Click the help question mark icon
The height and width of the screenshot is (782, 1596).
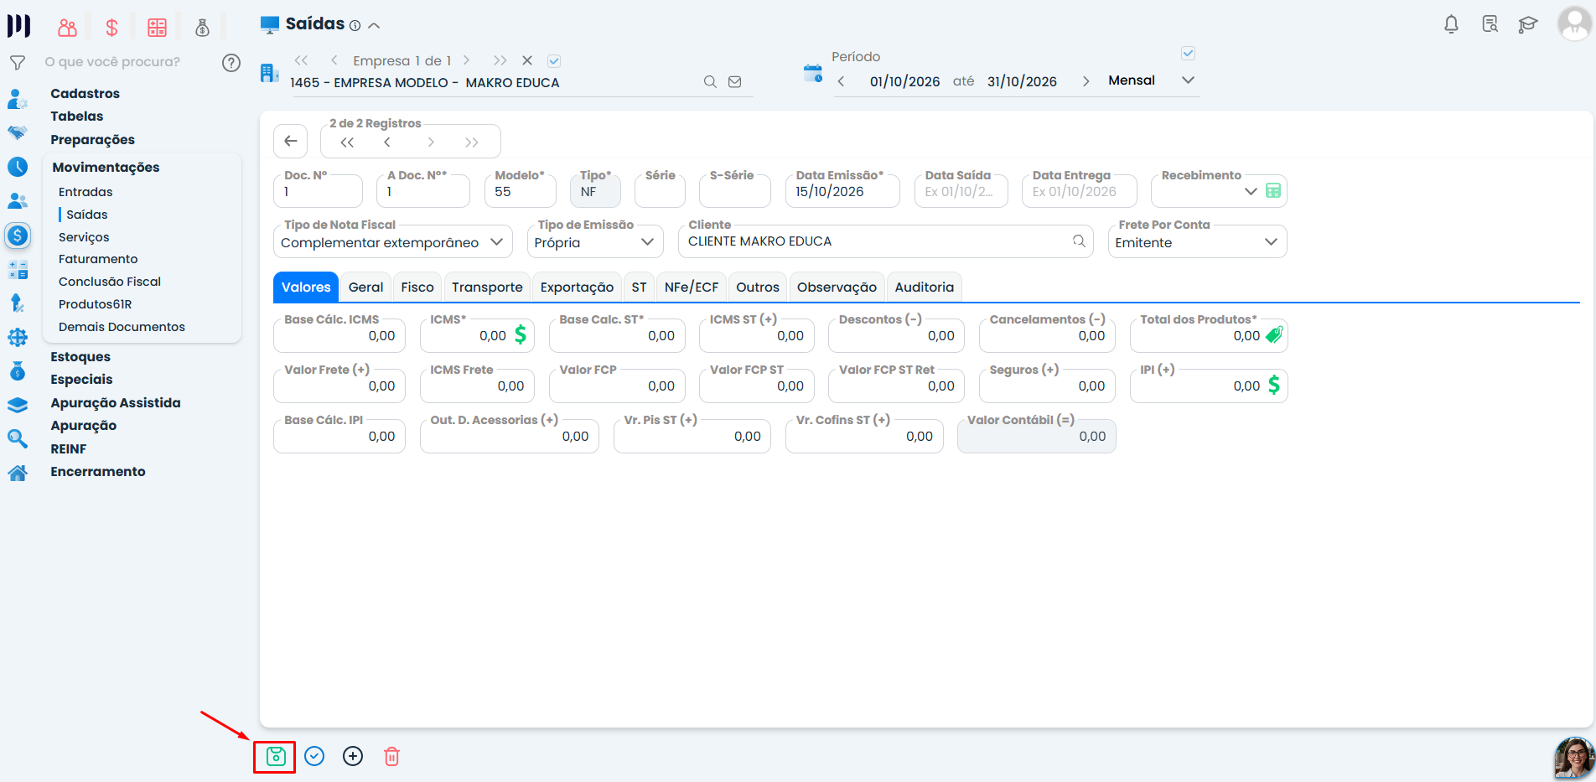(231, 63)
